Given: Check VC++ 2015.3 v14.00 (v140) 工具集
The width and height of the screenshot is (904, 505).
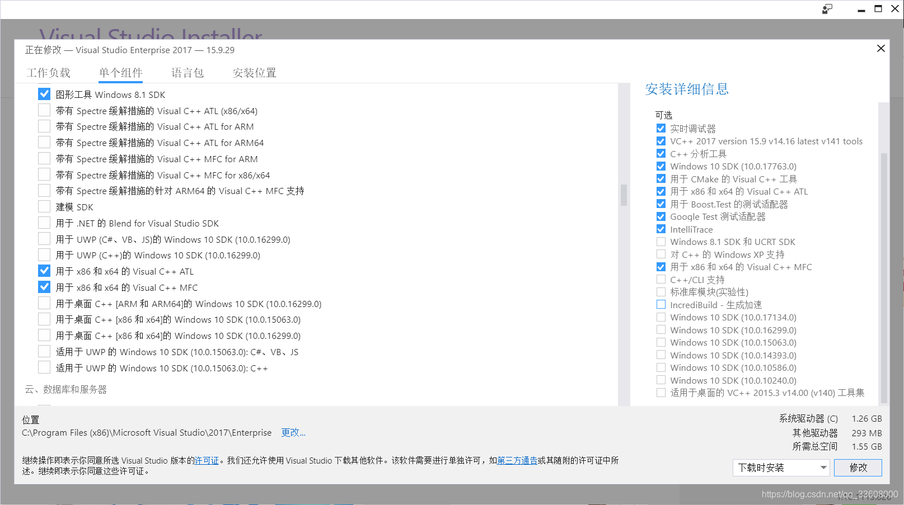Looking at the screenshot, I should coord(661,393).
